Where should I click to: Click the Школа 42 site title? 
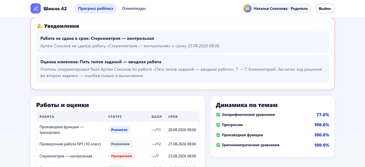coord(55,9)
